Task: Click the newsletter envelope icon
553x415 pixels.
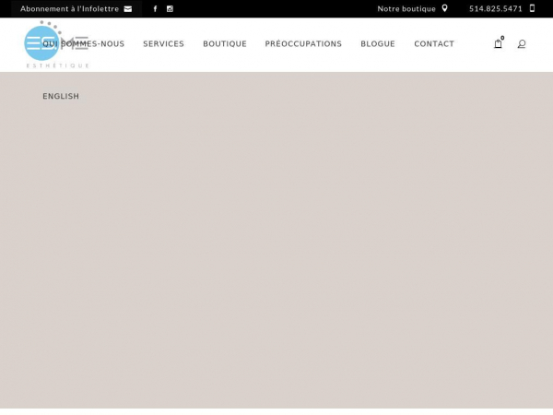Action: 128,9
